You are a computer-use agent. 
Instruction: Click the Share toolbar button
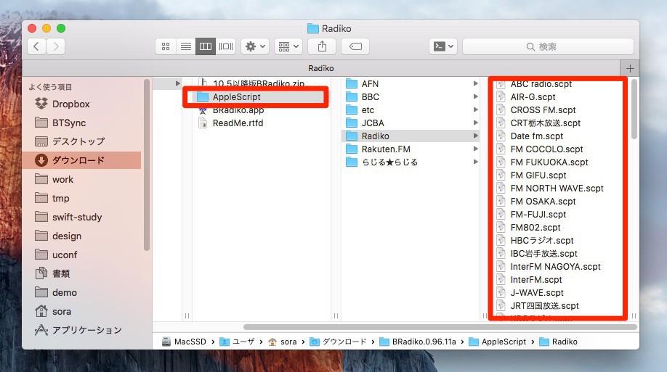[x=322, y=46]
